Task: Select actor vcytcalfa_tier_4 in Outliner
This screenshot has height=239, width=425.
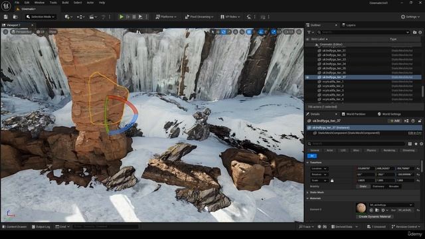Action: click(333, 95)
